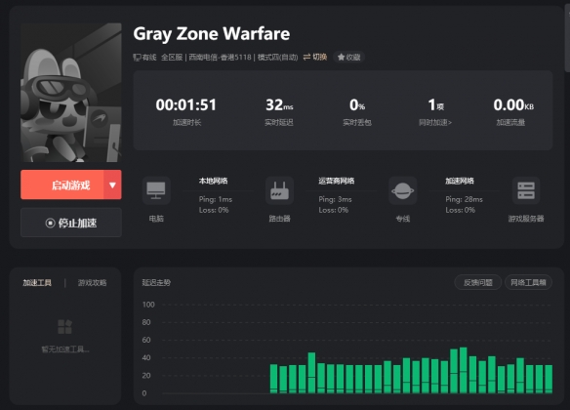Switch to the 游戏攻略 tab
The width and height of the screenshot is (570, 410).
pos(93,283)
